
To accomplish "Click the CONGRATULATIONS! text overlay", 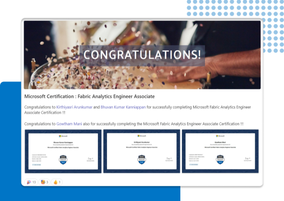I will (x=142, y=55).
